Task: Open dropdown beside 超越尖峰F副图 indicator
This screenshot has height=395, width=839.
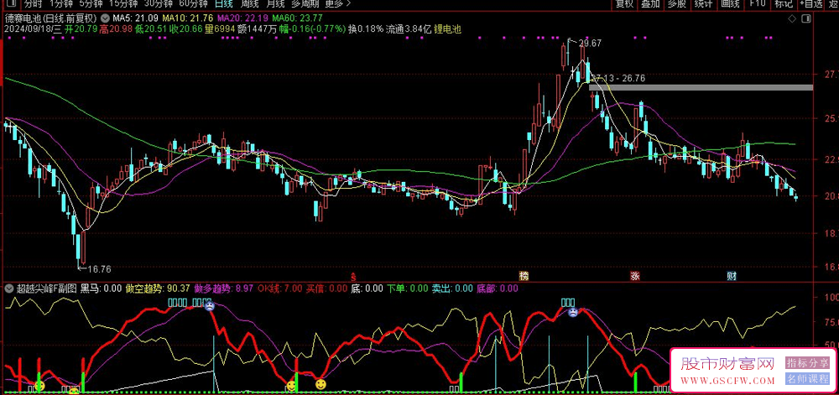Action: click(x=8, y=288)
